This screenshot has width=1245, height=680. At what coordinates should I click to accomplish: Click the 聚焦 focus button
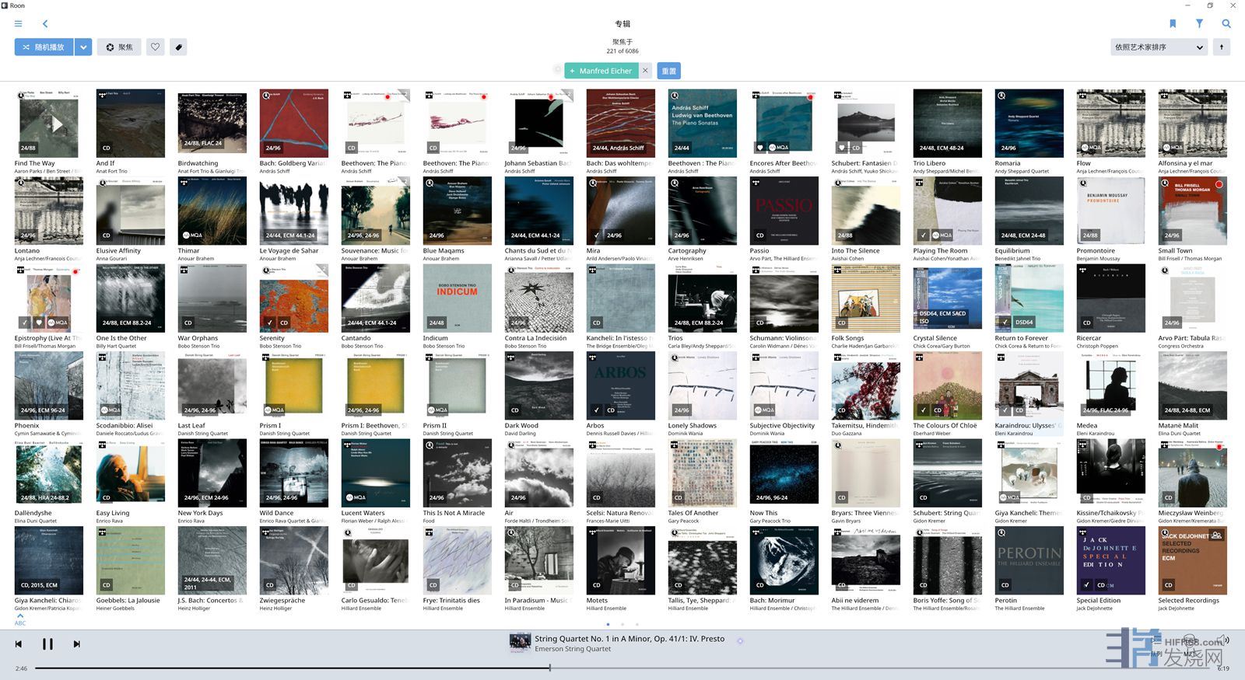click(119, 47)
